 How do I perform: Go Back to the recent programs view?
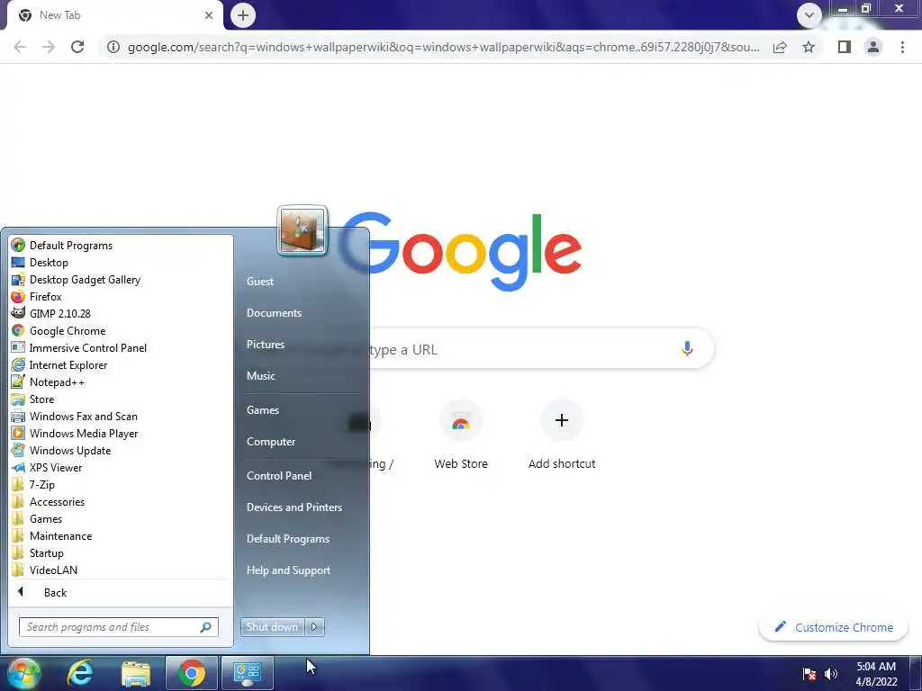pyautogui.click(x=54, y=592)
